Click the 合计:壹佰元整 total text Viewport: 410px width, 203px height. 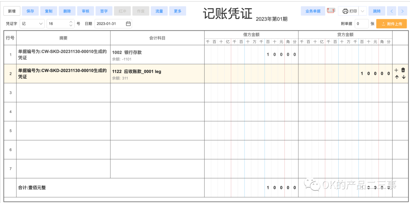(x=32, y=187)
